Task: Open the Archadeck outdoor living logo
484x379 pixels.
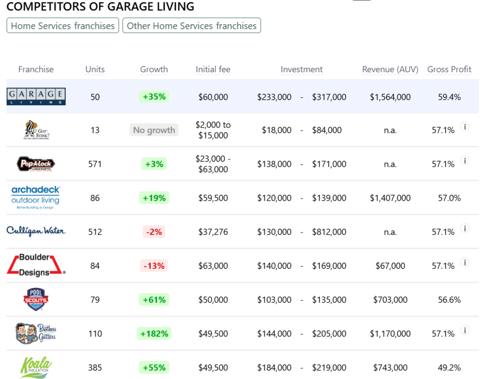Action: (36, 198)
